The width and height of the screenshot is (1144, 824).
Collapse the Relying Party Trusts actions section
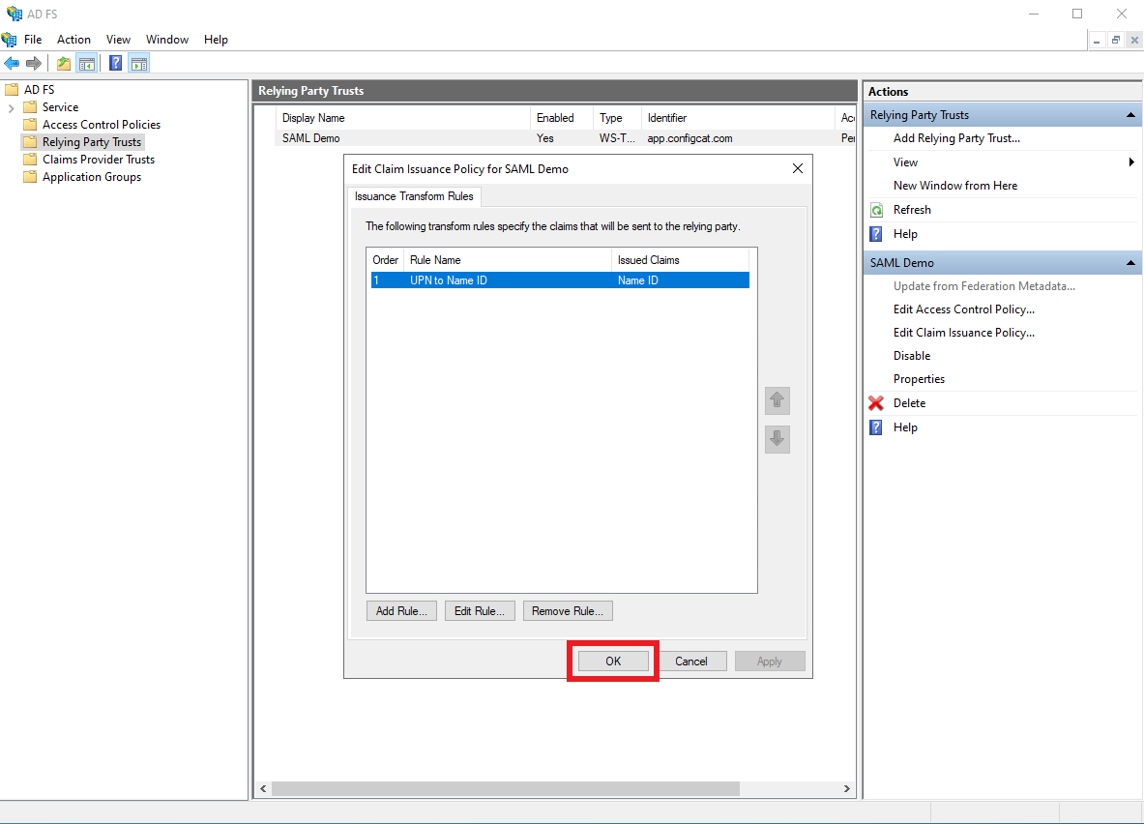click(x=1130, y=115)
